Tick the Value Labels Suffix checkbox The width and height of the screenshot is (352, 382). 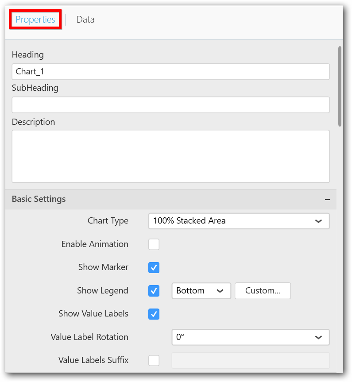[x=154, y=360]
